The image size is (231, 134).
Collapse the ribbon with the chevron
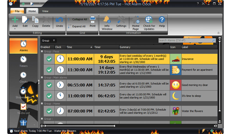(x=218, y=33)
